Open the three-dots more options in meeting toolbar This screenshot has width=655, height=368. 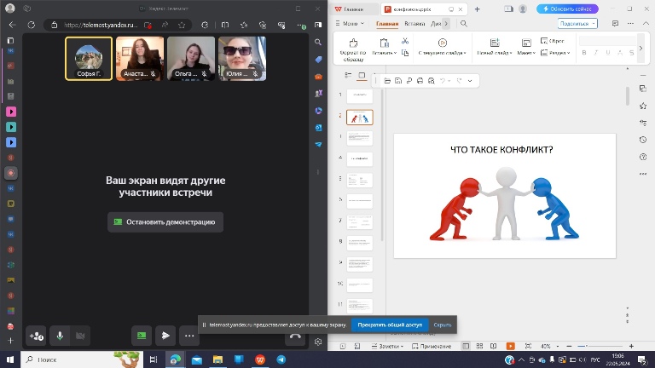(x=189, y=336)
